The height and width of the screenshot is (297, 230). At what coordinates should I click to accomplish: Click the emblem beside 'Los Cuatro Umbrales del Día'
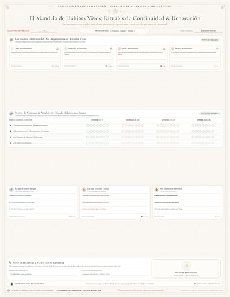coord(11,40)
